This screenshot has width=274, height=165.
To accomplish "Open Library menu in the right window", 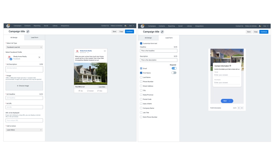I will 189,26.
